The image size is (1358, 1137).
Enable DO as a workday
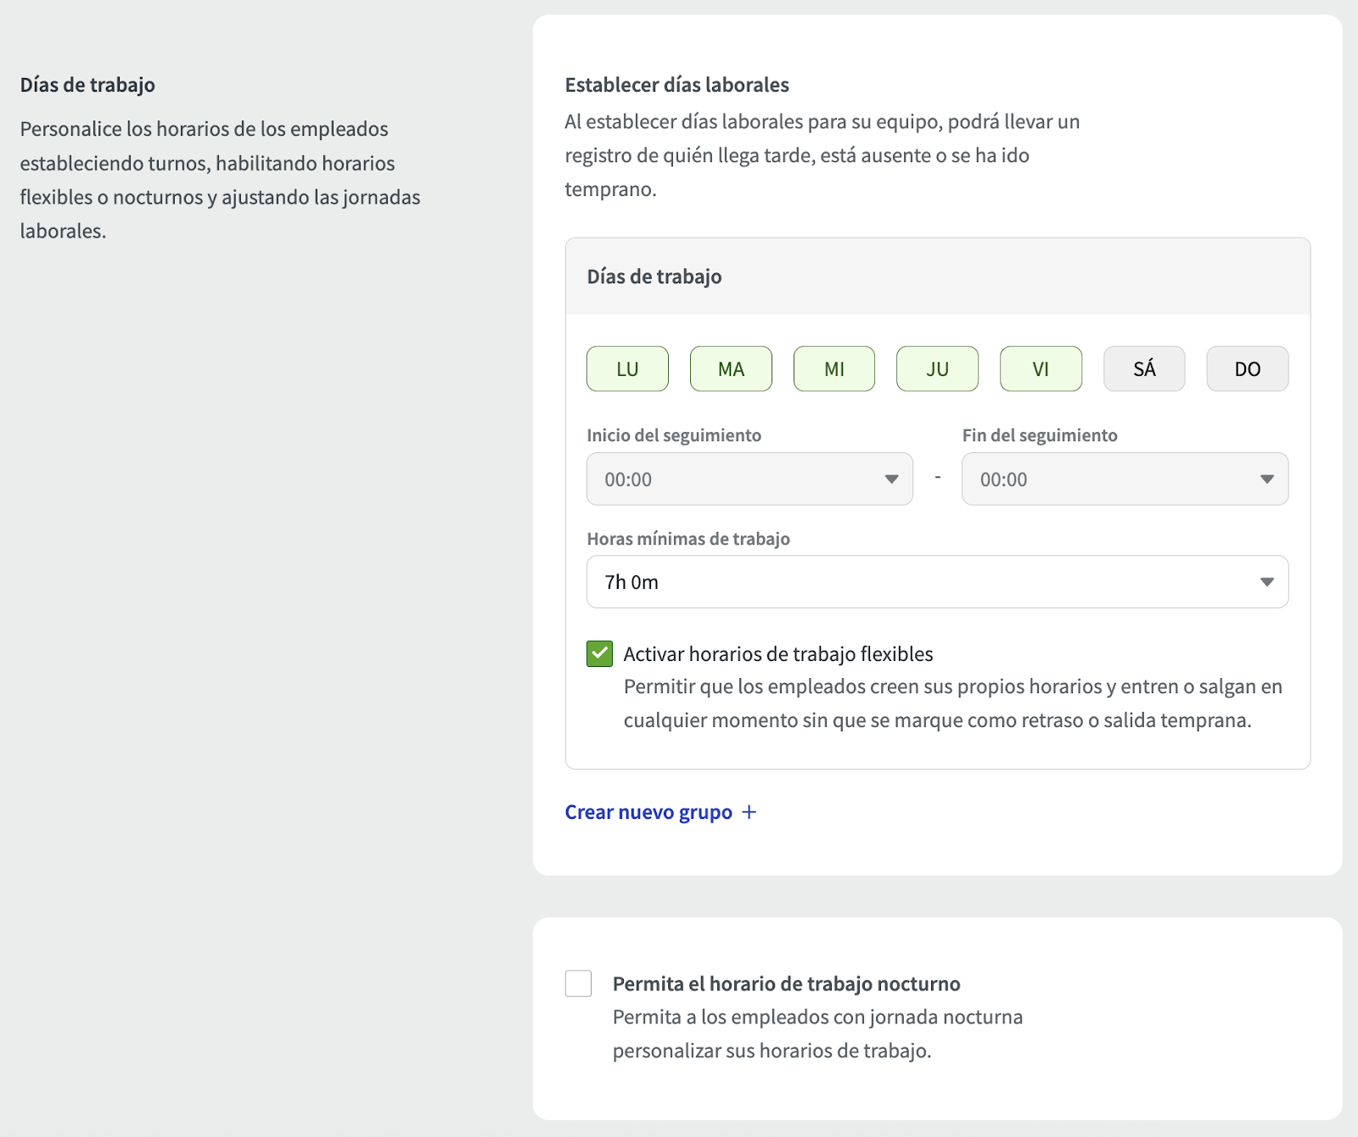(1247, 369)
